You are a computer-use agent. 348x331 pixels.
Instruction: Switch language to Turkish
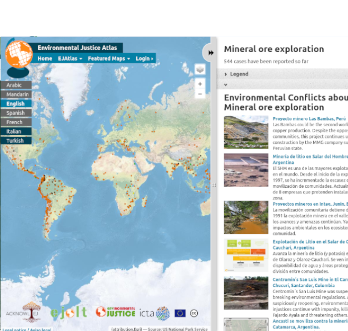pos(16,141)
